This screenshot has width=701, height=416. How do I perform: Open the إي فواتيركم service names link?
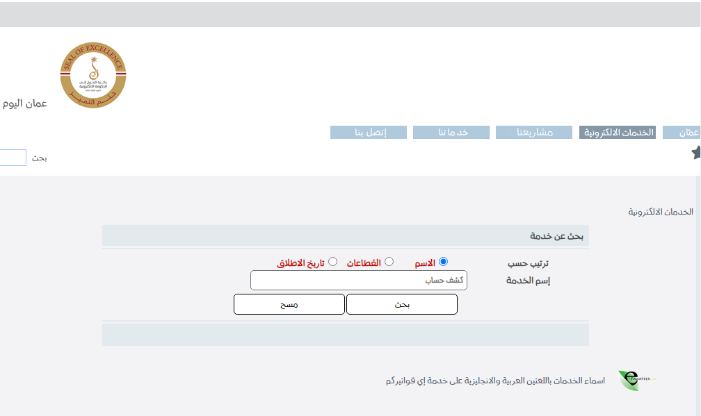(495, 381)
